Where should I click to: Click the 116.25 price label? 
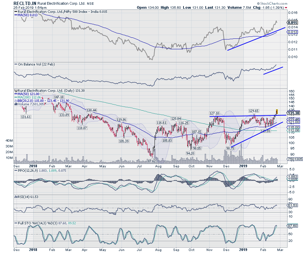coord(183,123)
